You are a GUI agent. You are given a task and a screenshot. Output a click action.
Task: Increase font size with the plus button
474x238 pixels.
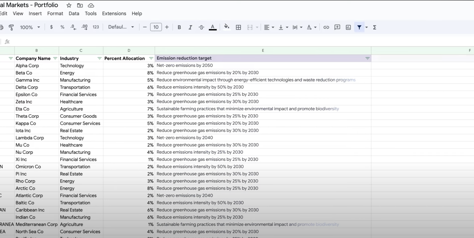167,27
